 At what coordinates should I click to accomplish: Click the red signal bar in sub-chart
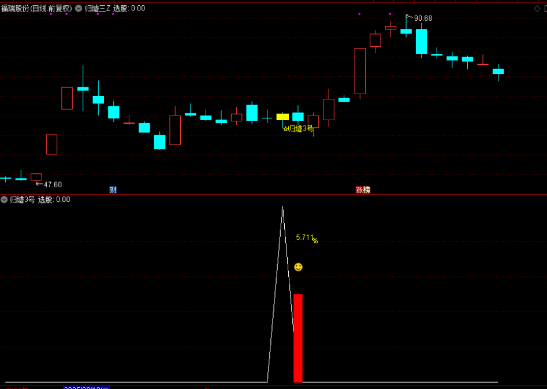click(298, 338)
